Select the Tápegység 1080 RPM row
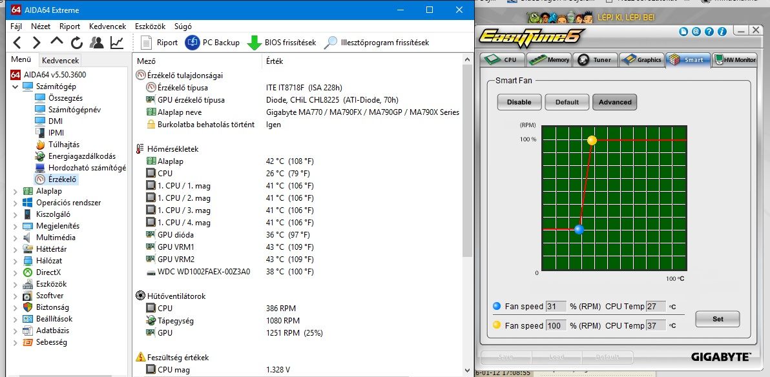Screen dimensions: 770x377 (x=298, y=321)
